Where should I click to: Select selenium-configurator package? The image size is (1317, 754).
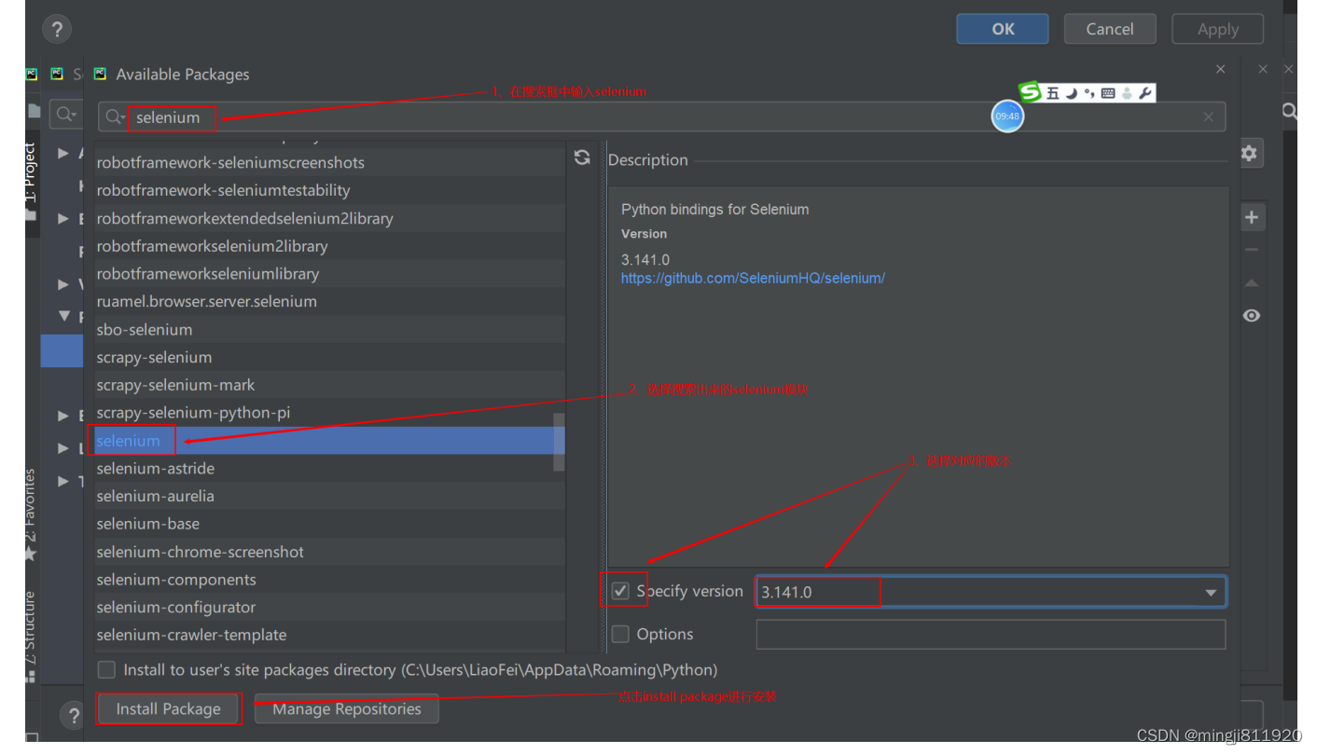coord(329,607)
